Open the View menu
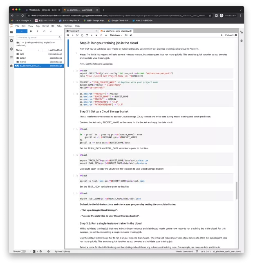Viewport: 253px width, 265px height. click(x=31, y=26)
